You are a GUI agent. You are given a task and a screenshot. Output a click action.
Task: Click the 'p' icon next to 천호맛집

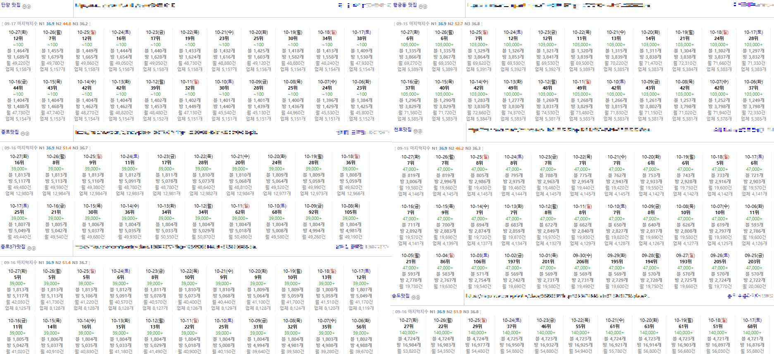coord(420,131)
